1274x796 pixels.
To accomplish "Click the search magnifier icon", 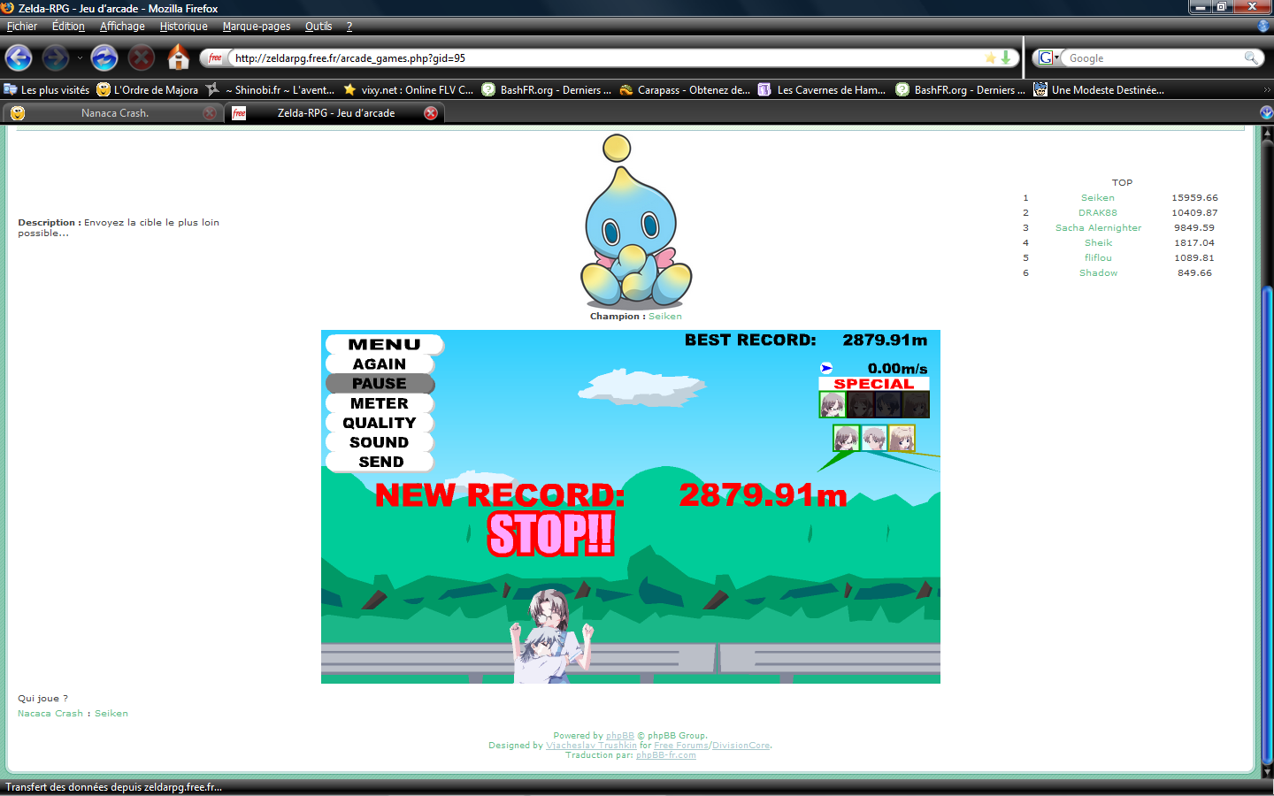I will point(1250,57).
